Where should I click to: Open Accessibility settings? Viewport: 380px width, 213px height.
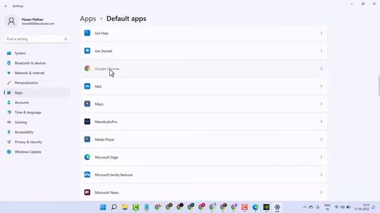(x=37, y=132)
